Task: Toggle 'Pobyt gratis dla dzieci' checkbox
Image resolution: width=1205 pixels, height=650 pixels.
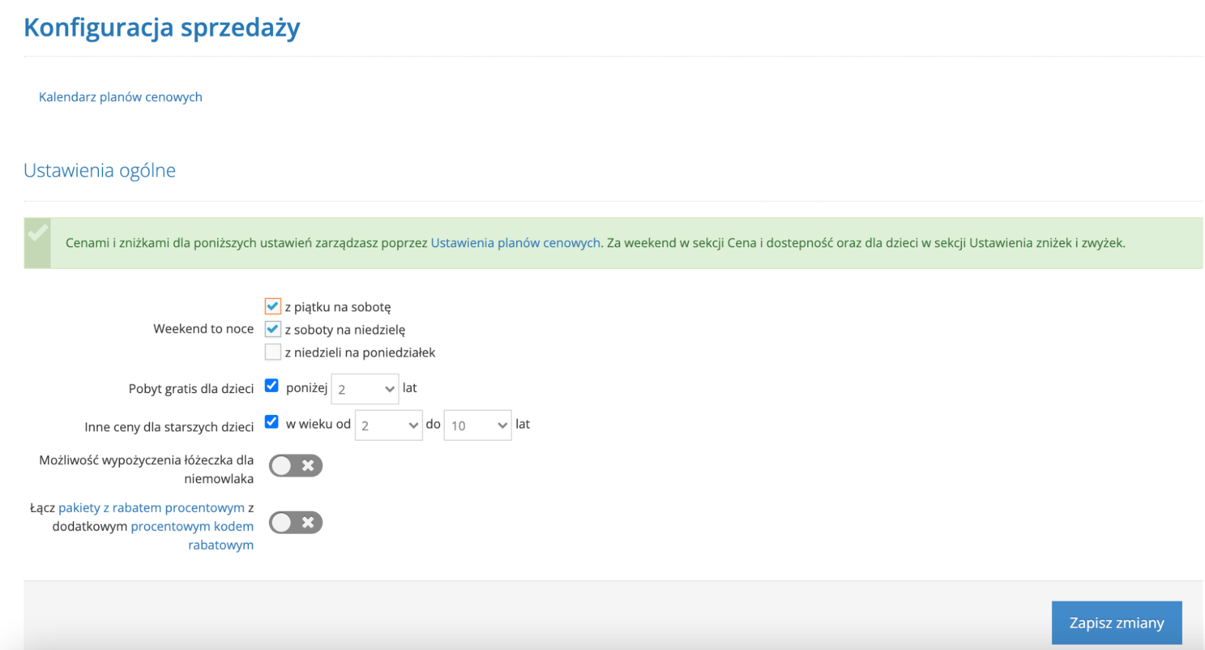Action: pos(272,386)
